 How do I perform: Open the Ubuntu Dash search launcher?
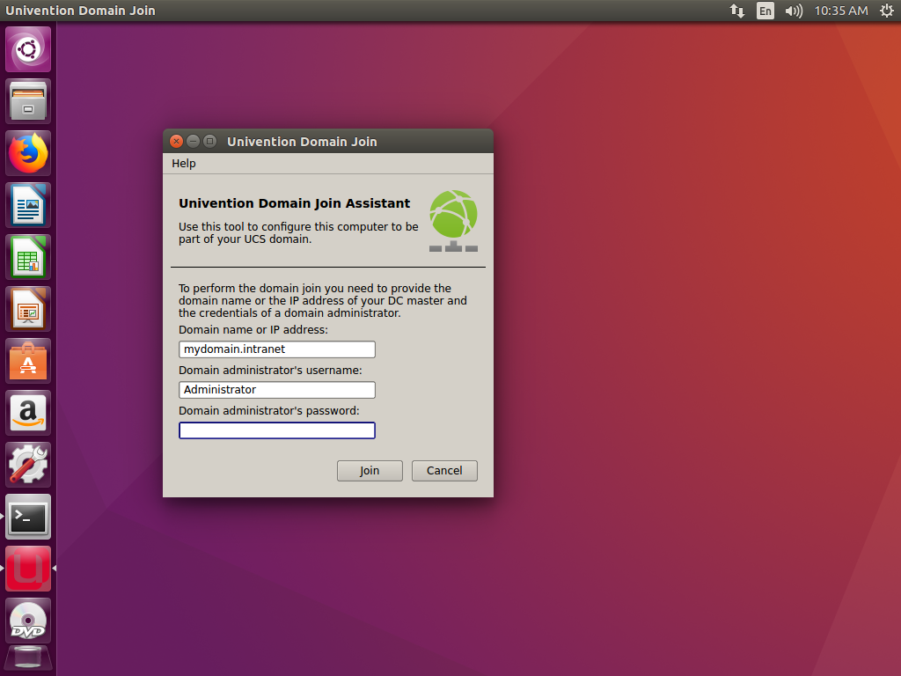(x=28, y=49)
